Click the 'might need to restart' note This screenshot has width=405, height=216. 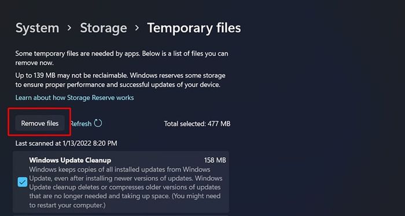125,201
